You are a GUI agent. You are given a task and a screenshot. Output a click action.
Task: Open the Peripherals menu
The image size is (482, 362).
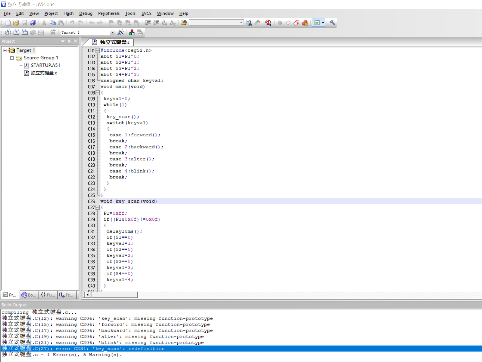pyautogui.click(x=109, y=13)
